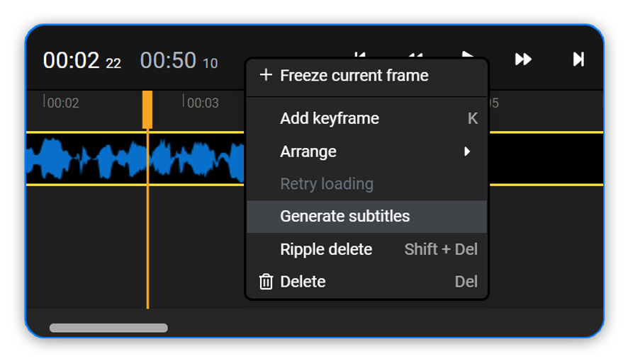This screenshot has width=628, height=361.
Task: Expand the Arrange submenu arrow
Action: (467, 151)
